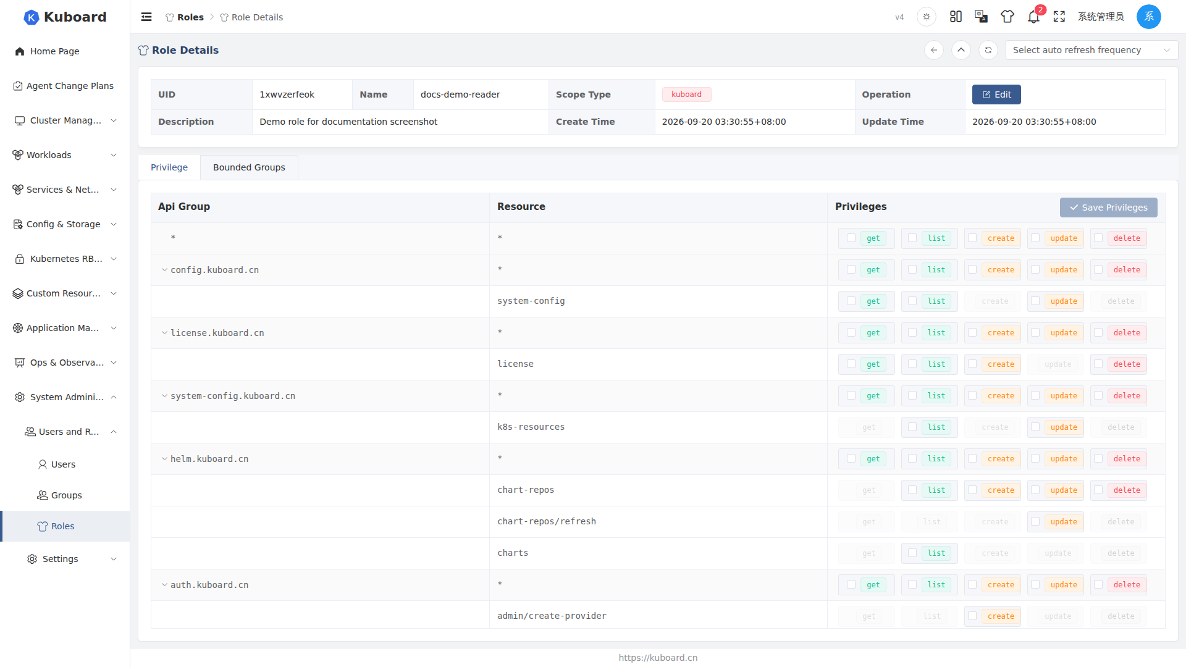This screenshot has width=1186, height=667.
Task: Click the Home Page house icon
Action: click(20, 51)
